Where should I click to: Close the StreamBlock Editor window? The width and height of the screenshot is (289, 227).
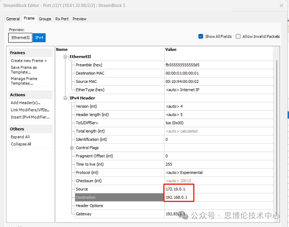coord(282,5)
